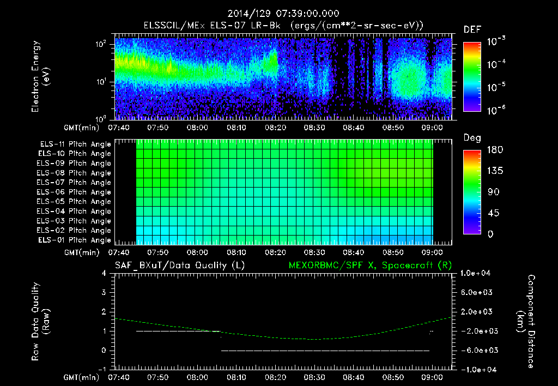The width and height of the screenshot is (558, 386).
Task: Click the timestamp title 2014/129 07:39:00.000
Action: tap(283, 14)
